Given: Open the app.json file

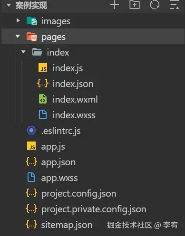Looking at the screenshot, I should pyautogui.click(x=58, y=163).
